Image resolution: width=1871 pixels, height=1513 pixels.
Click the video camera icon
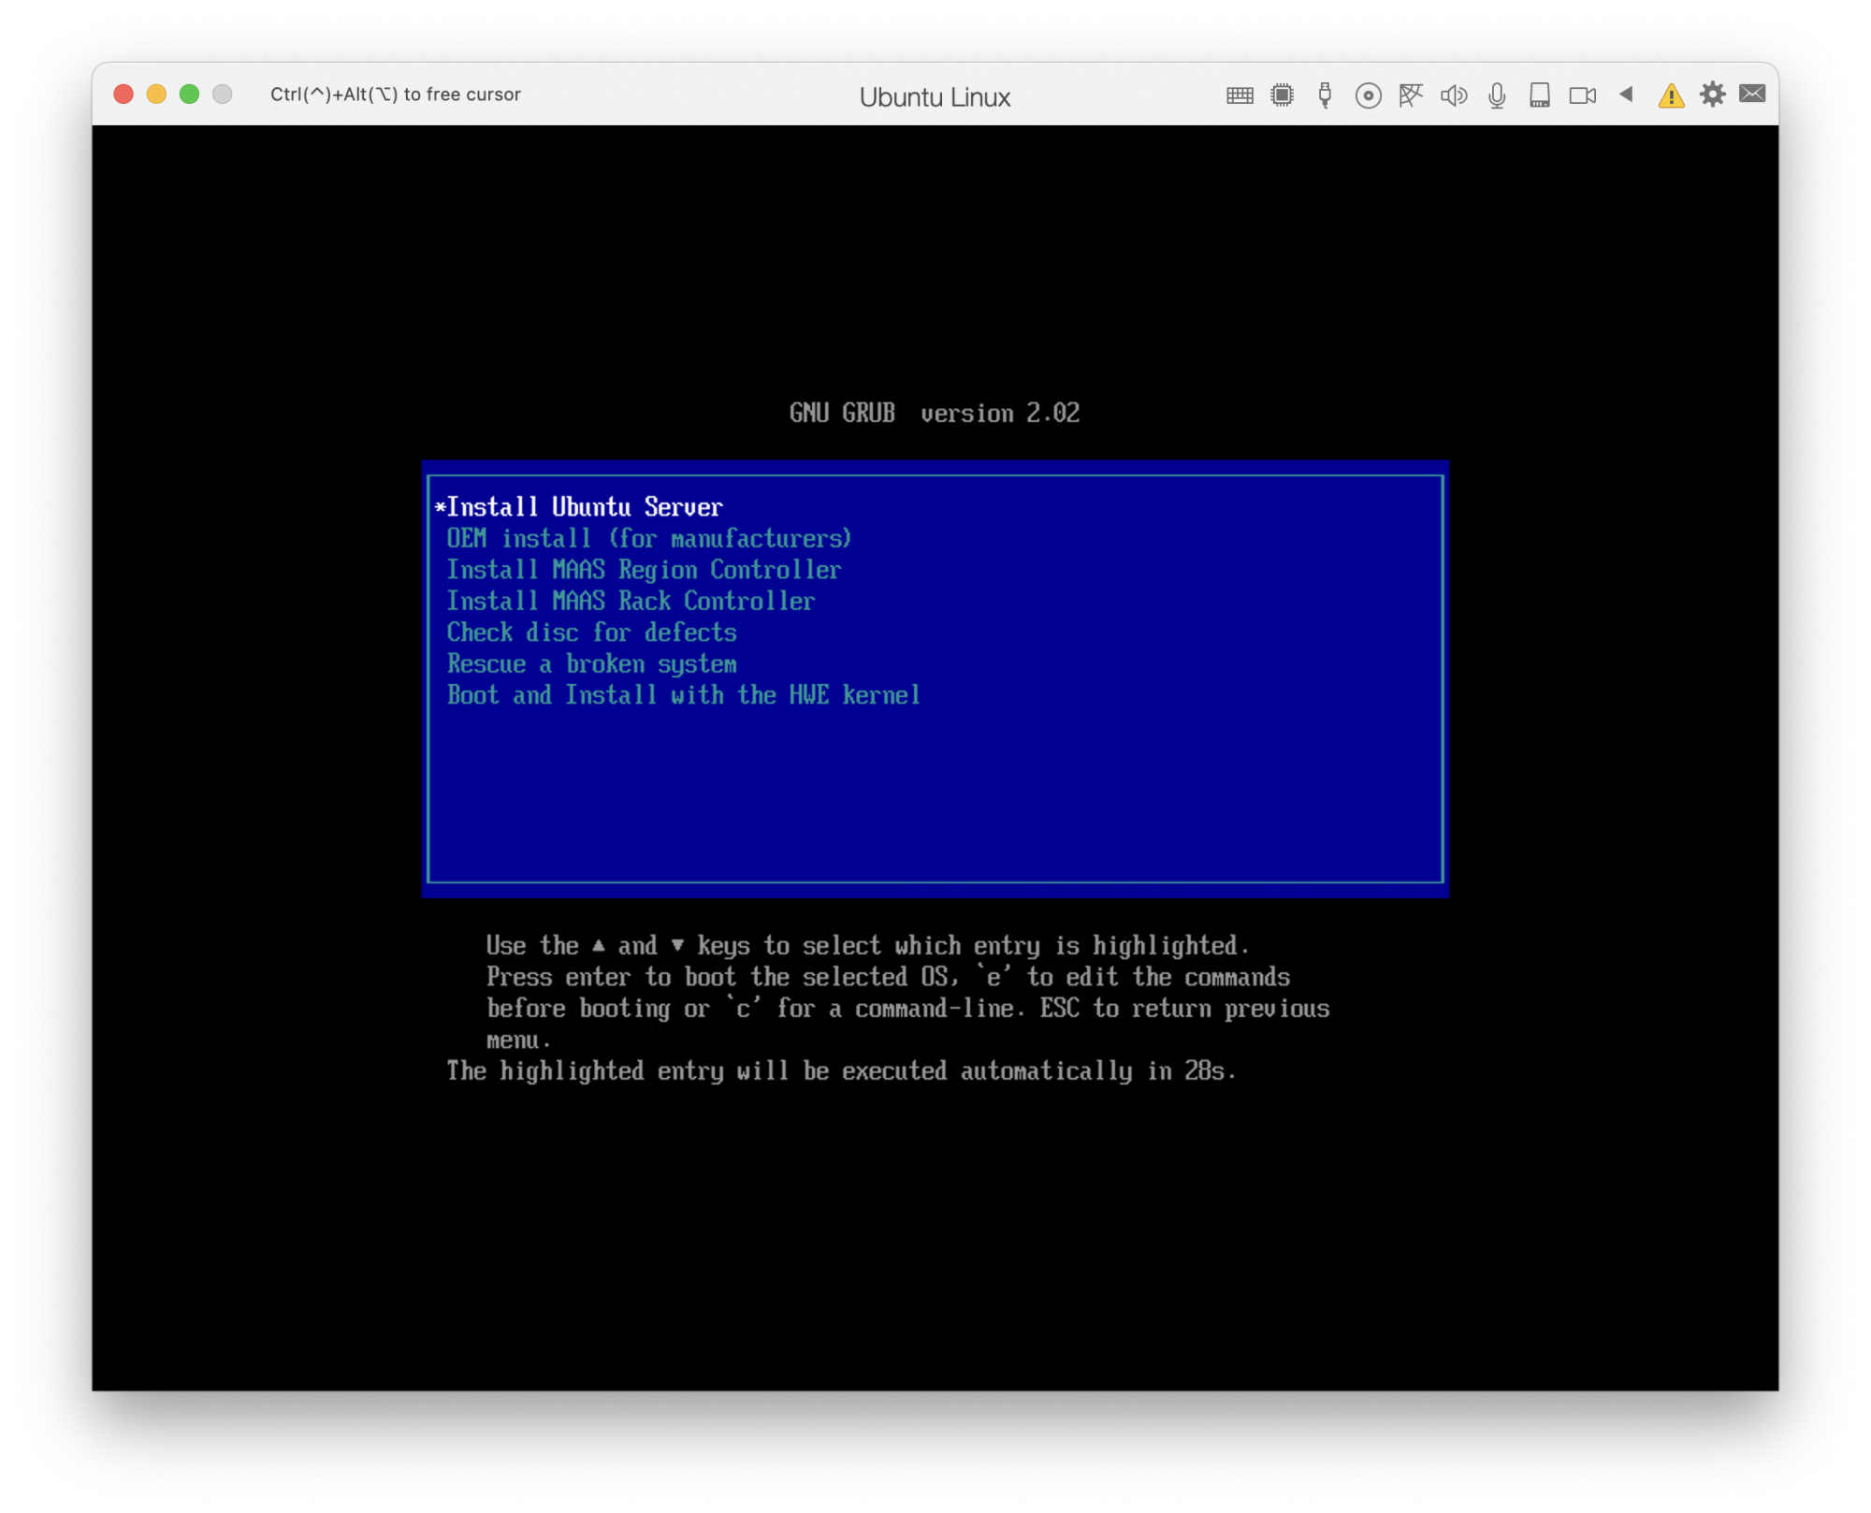(x=1583, y=95)
